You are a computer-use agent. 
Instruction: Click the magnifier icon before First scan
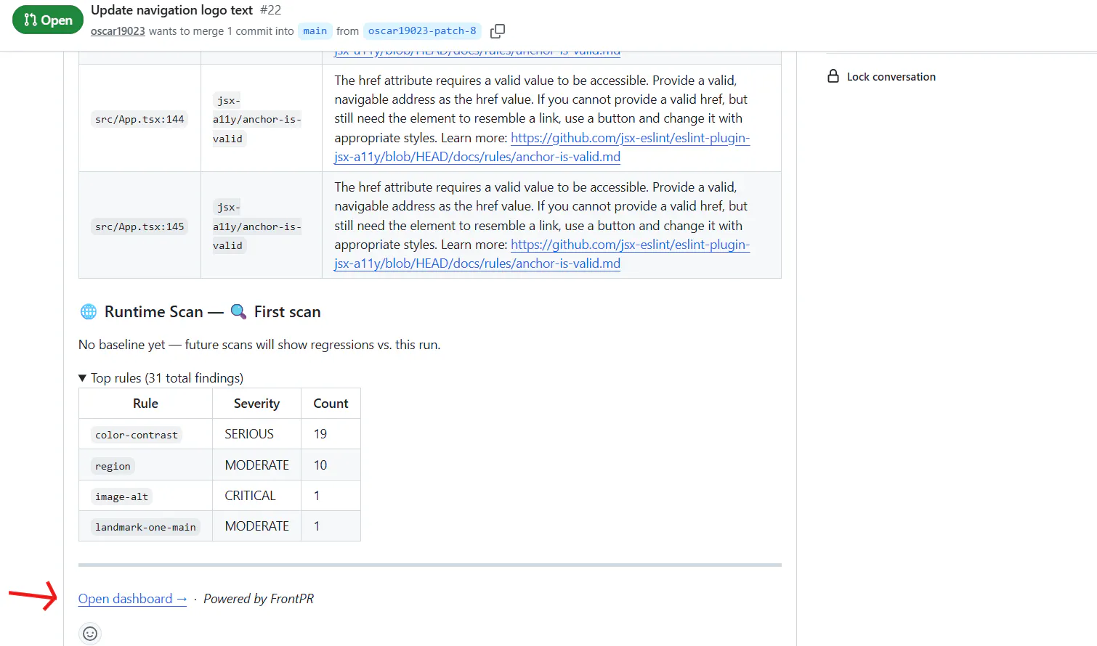[238, 312]
